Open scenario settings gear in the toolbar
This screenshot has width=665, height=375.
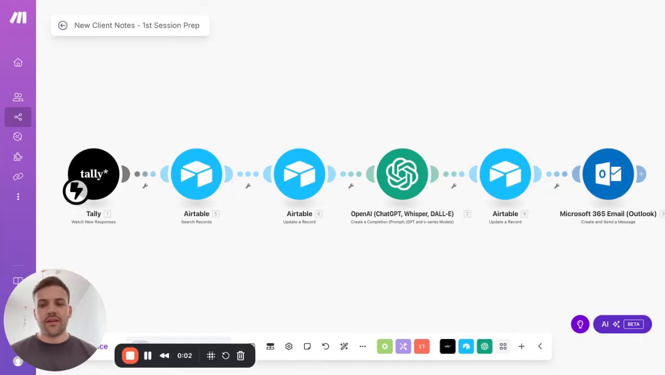tap(289, 346)
